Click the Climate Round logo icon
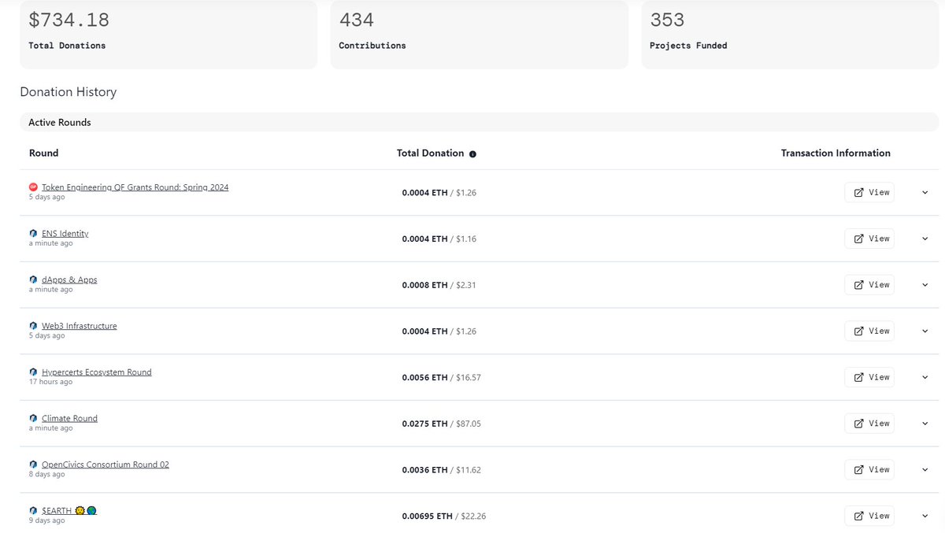The height and width of the screenshot is (533, 945). coord(33,418)
